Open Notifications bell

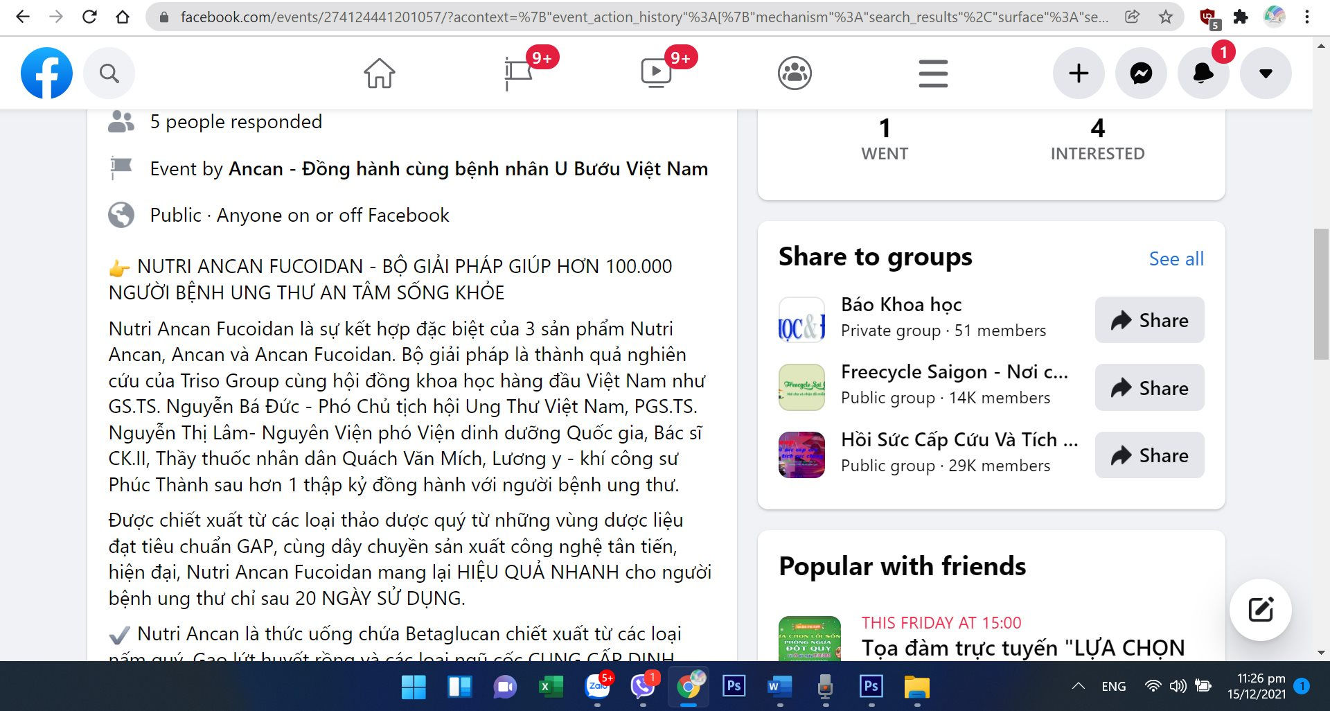coord(1203,73)
